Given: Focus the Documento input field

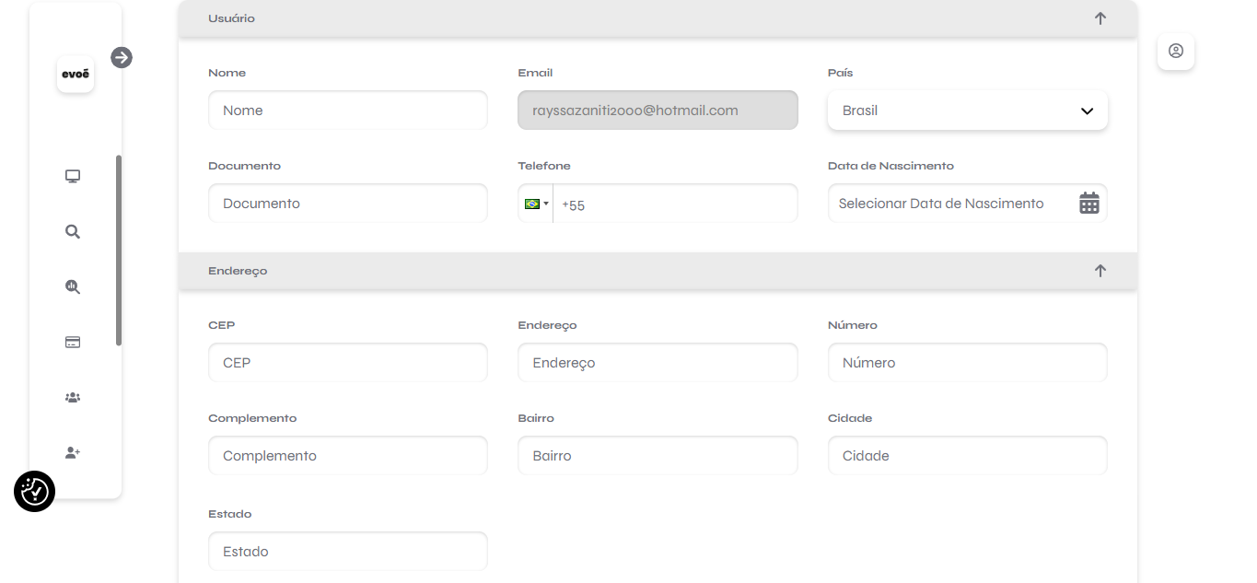Looking at the screenshot, I should 348,204.
